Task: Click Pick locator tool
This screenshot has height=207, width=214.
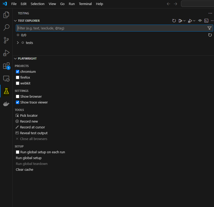Action: (29, 116)
